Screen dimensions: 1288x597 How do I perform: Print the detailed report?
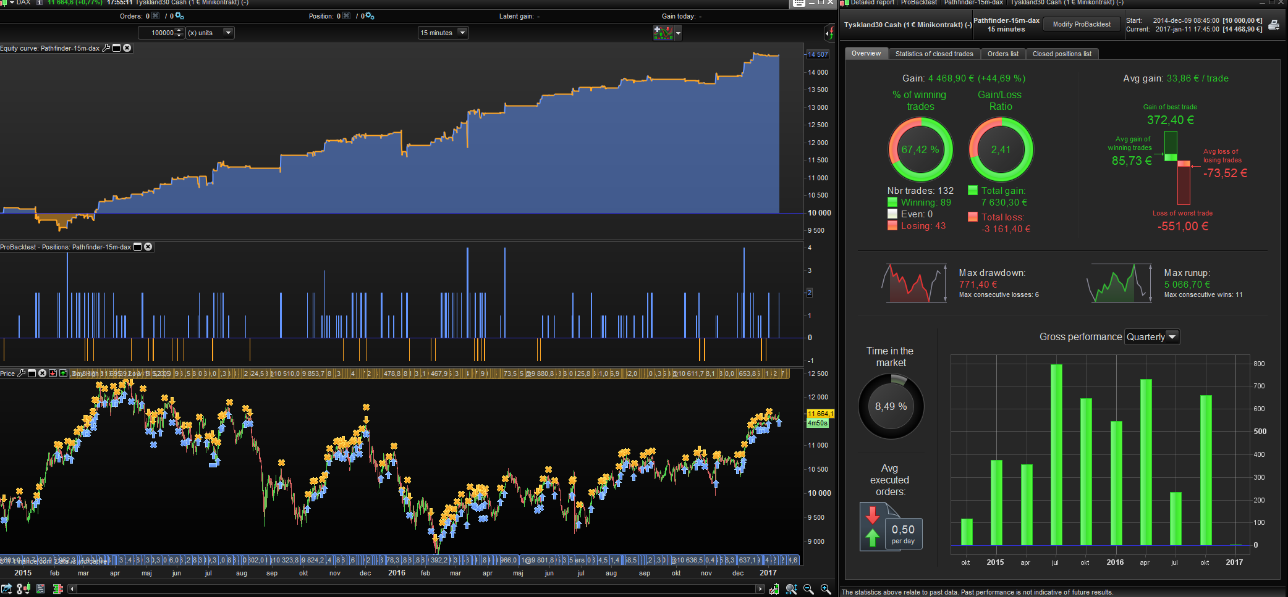1274,25
